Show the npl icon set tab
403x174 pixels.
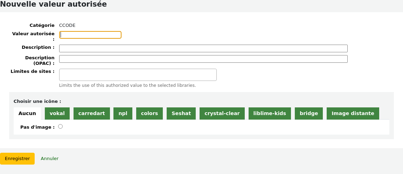[123, 113]
